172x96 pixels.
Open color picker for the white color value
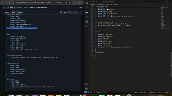pyautogui.click(x=104, y=38)
